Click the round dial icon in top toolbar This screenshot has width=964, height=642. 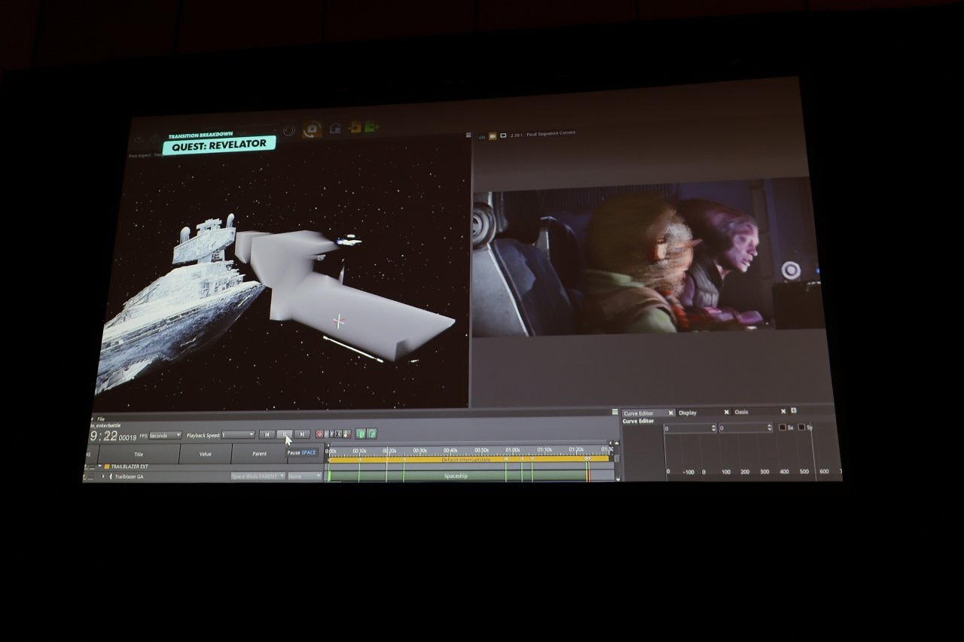[x=289, y=130]
